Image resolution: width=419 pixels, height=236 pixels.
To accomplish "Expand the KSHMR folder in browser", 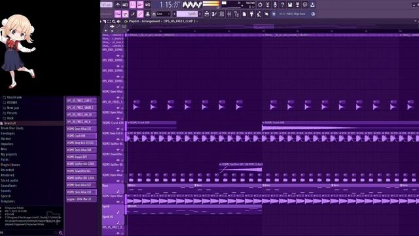I will [12, 102].
